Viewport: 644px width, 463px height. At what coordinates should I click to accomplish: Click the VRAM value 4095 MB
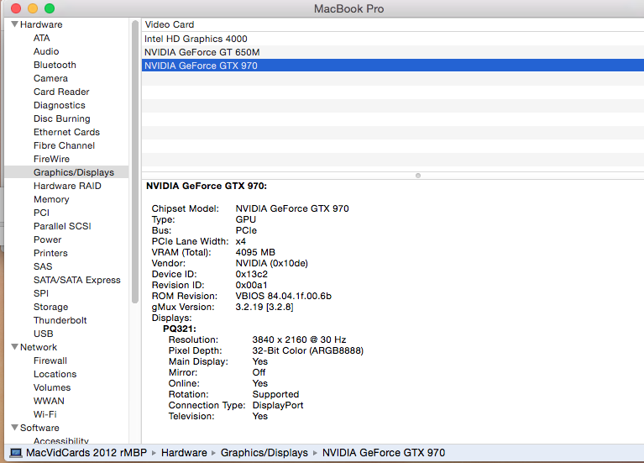click(255, 252)
